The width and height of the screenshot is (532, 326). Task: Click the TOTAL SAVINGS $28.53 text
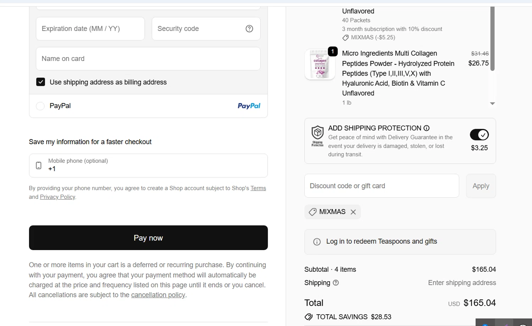click(x=354, y=317)
